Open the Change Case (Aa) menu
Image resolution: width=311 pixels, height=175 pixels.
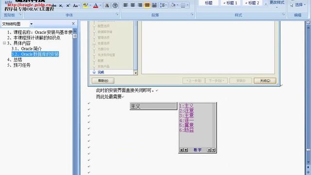[x=76, y=5]
